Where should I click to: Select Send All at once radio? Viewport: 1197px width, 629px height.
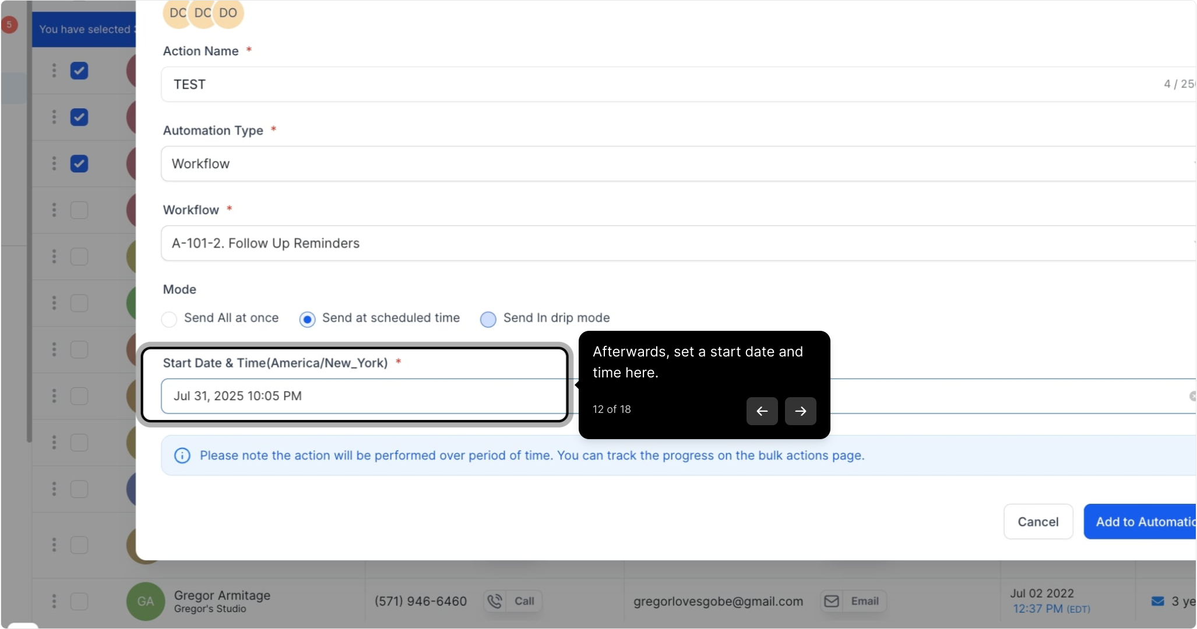(x=169, y=319)
